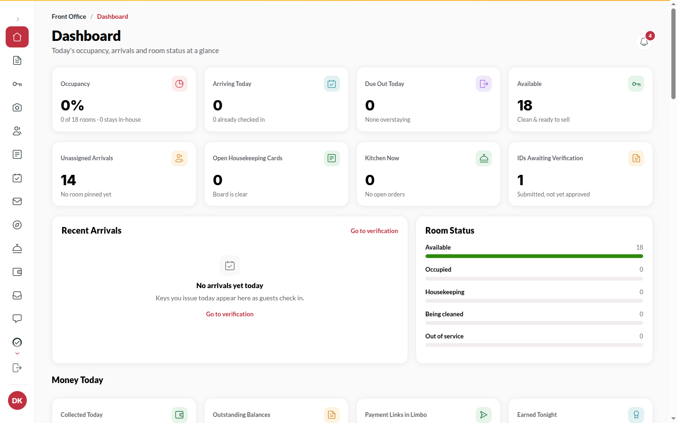Open the mail envelope sidebar icon

tap(17, 202)
